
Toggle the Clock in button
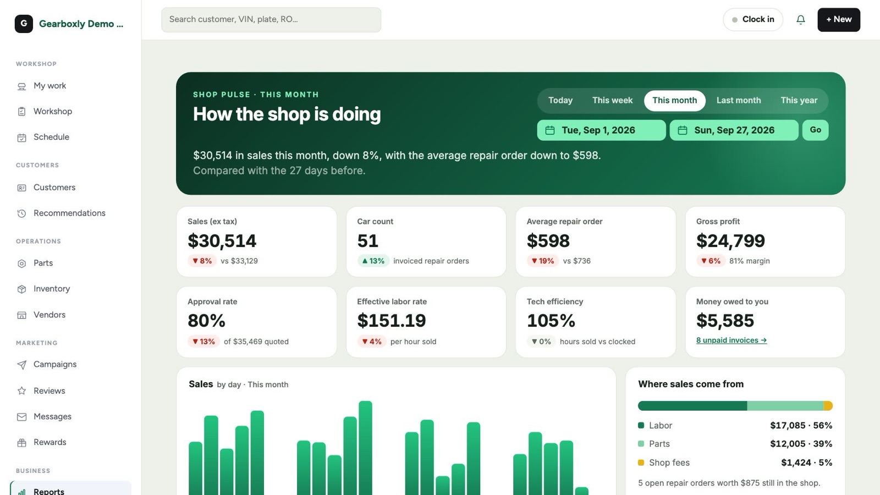(752, 20)
